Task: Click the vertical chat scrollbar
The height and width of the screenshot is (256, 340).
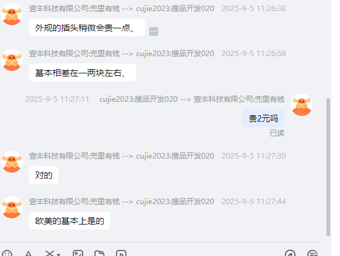Action: click(328, 167)
